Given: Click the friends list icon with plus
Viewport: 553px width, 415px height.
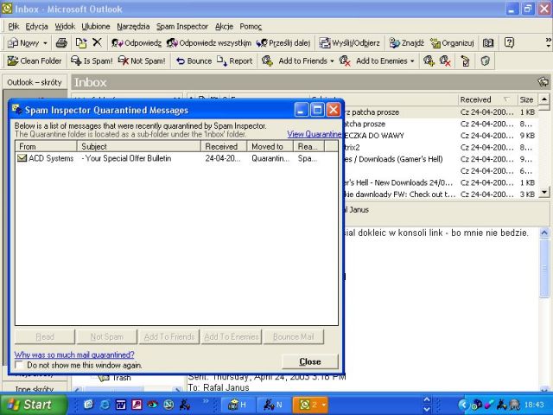Looking at the screenshot, I should click(429, 61).
